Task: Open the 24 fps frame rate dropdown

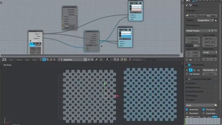Action: [x=210, y=52]
